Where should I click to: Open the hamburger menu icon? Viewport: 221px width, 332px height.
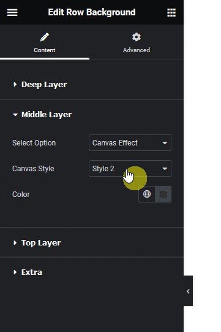click(x=12, y=12)
